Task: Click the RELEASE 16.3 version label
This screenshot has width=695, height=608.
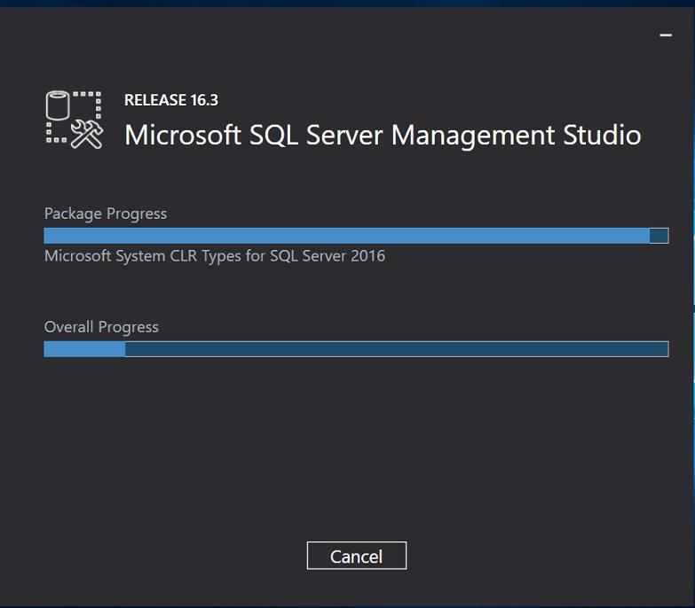Action: (x=170, y=100)
